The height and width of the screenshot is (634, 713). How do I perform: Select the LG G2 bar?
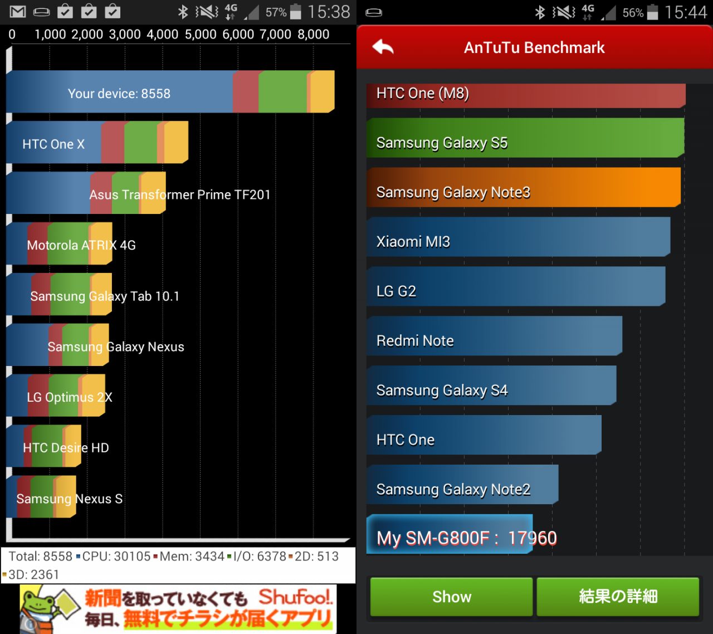tap(516, 286)
